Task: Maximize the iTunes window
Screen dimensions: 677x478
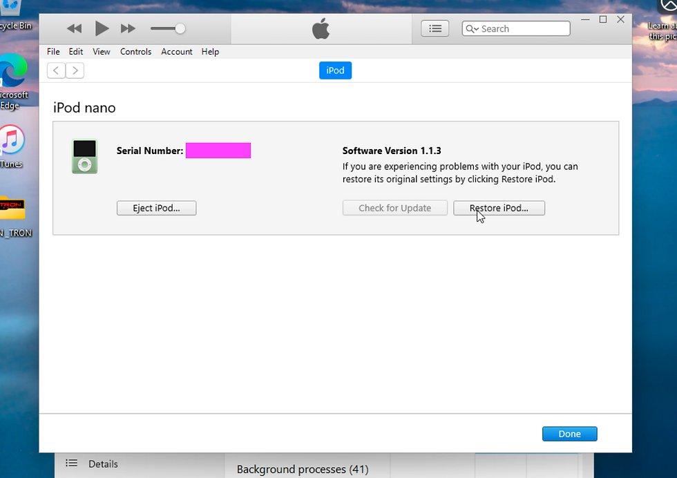Action: coord(602,19)
